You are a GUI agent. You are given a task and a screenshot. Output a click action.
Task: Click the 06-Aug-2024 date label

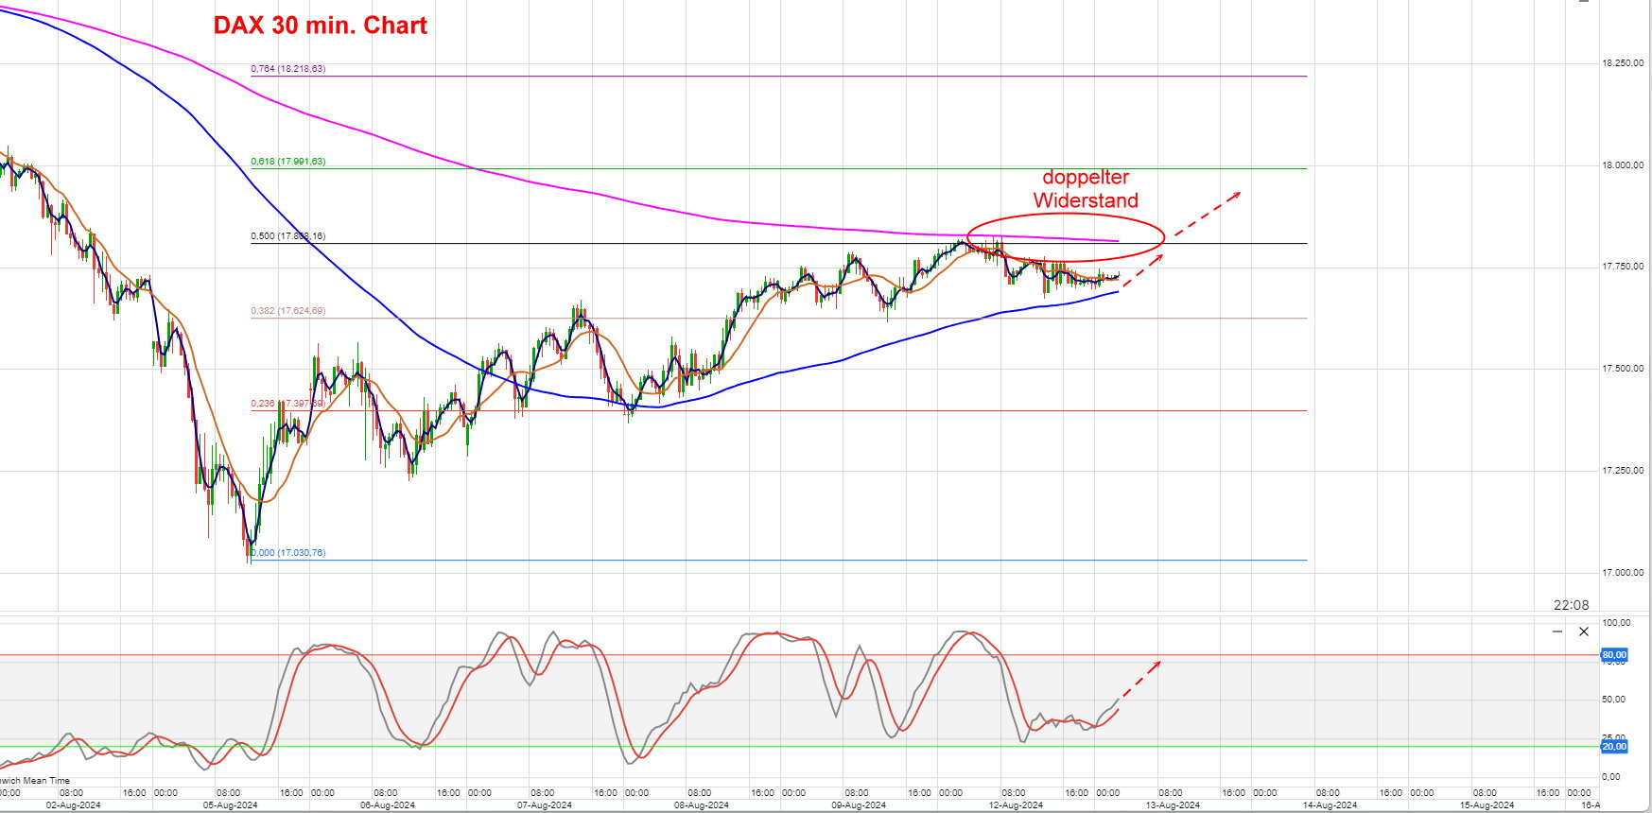click(388, 805)
